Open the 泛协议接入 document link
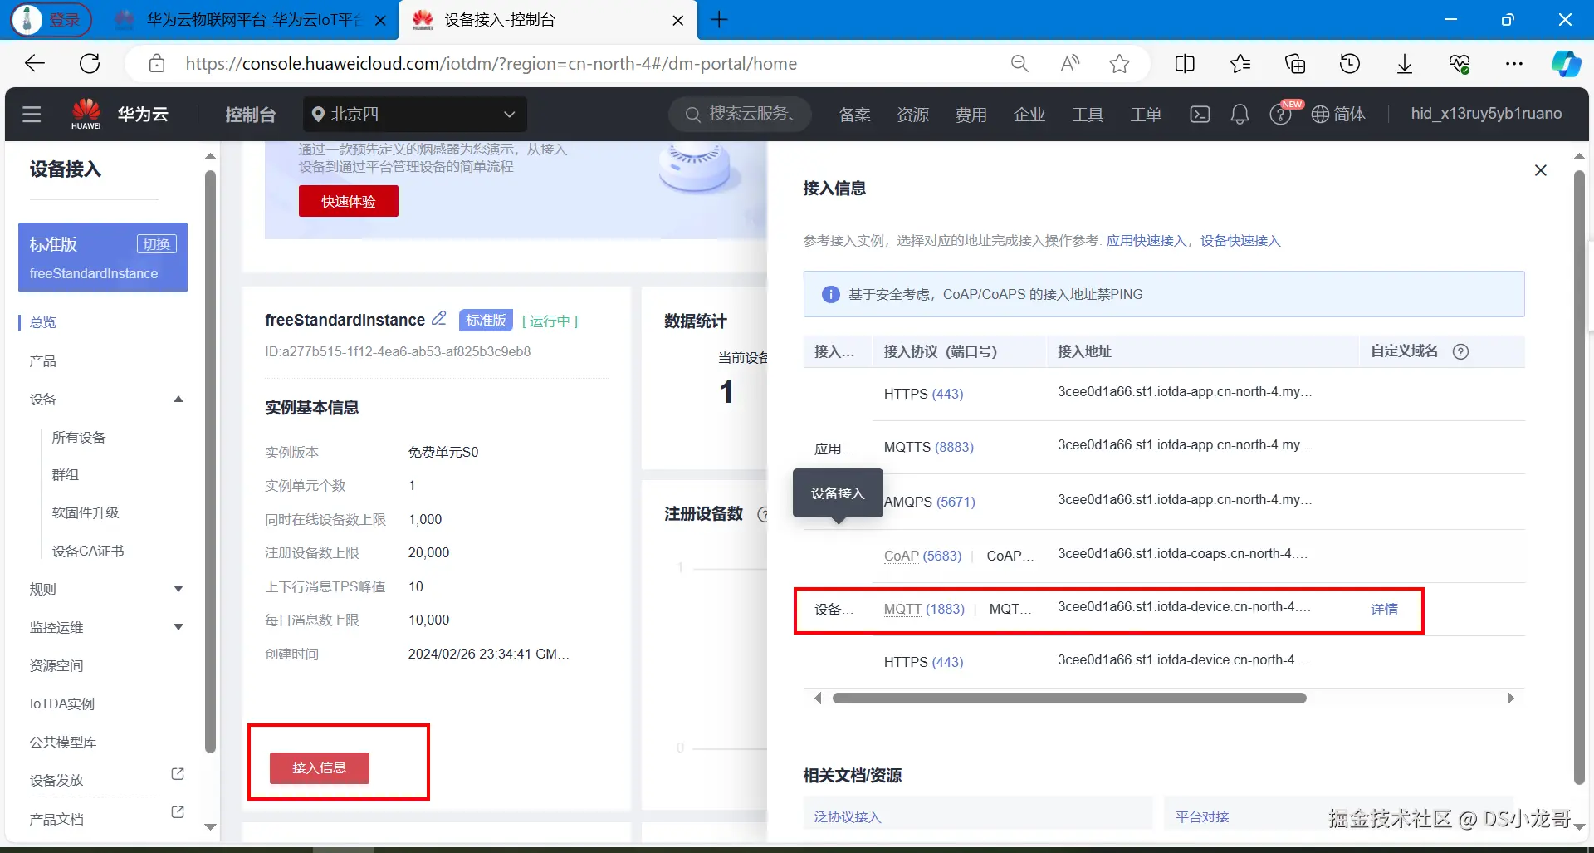Viewport: 1594px width, 853px height. tap(848, 817)
